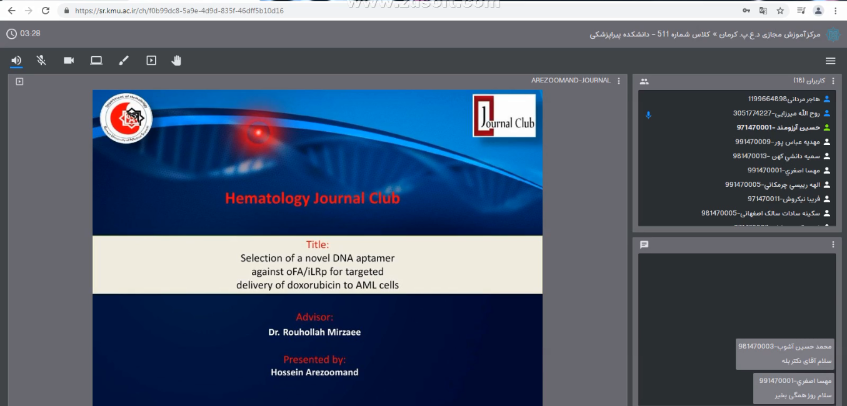The height and width of the screenshot is (406, 847).
Task: Unmute the microphone in the toolbar
Action: click(41, 61)
